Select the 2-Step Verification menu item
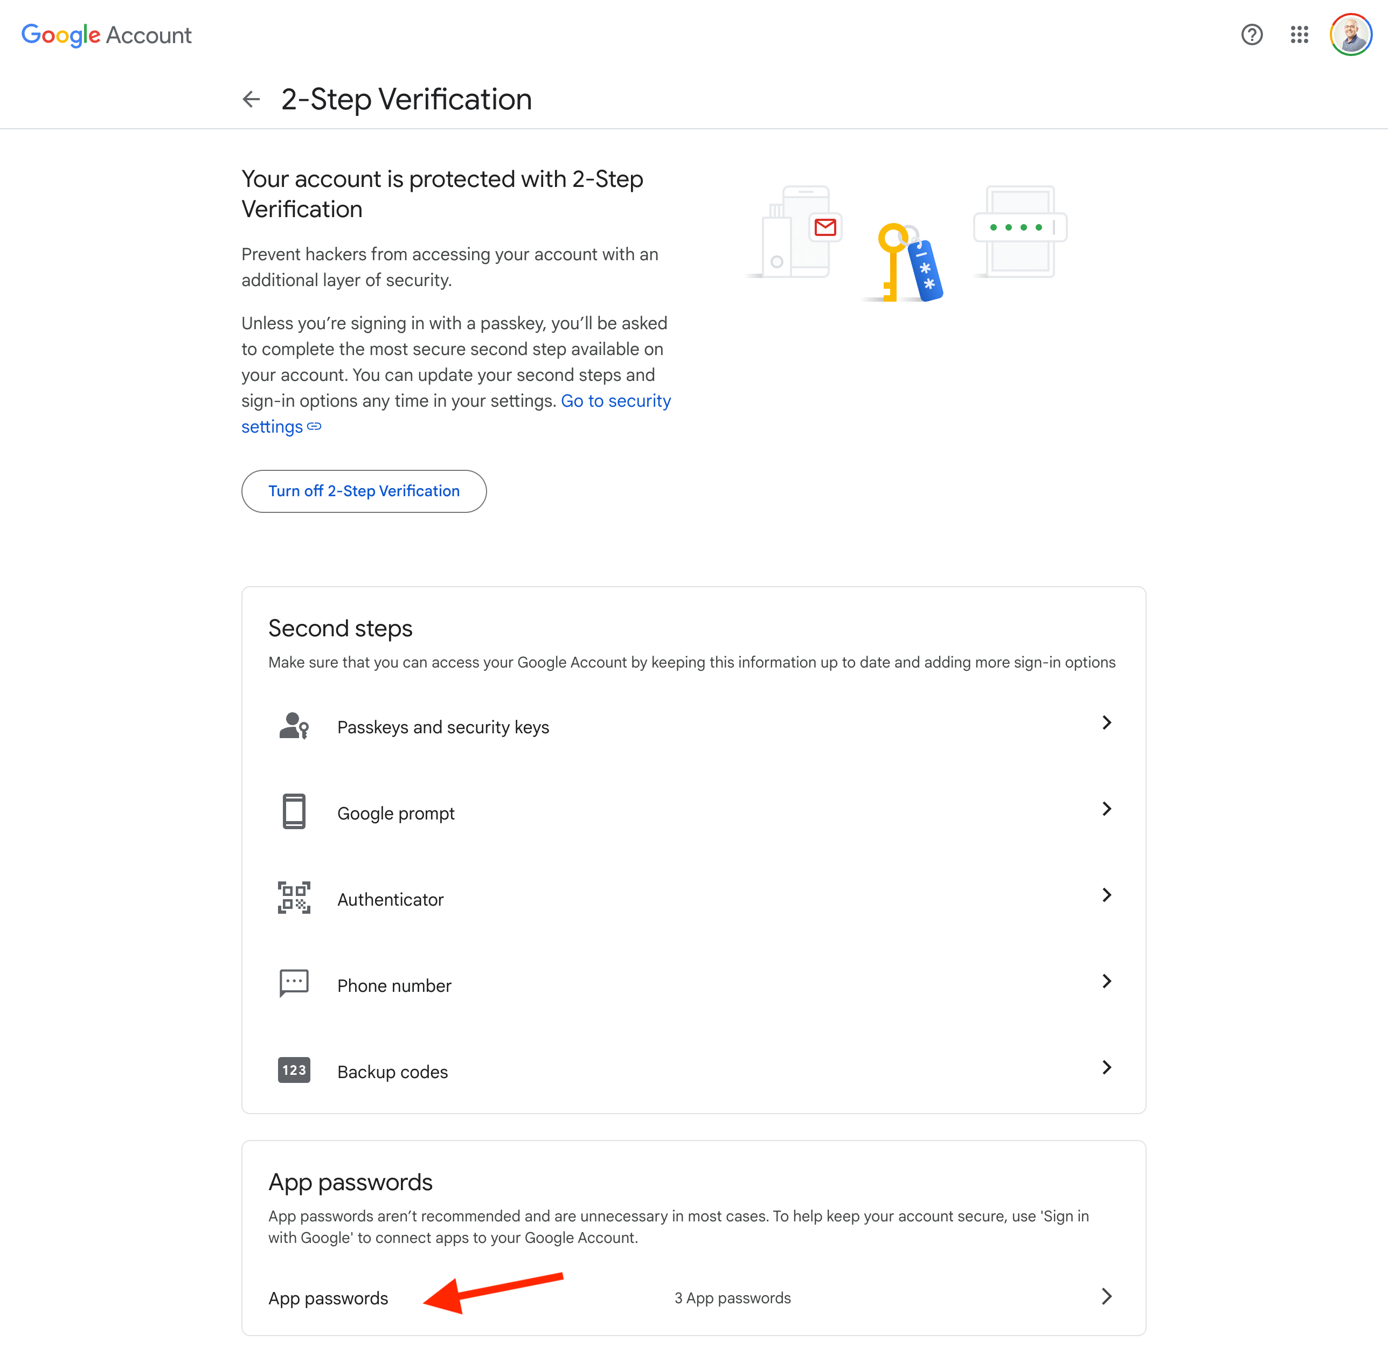Viewport: 1388px width, 1362px height. (404, 99)
